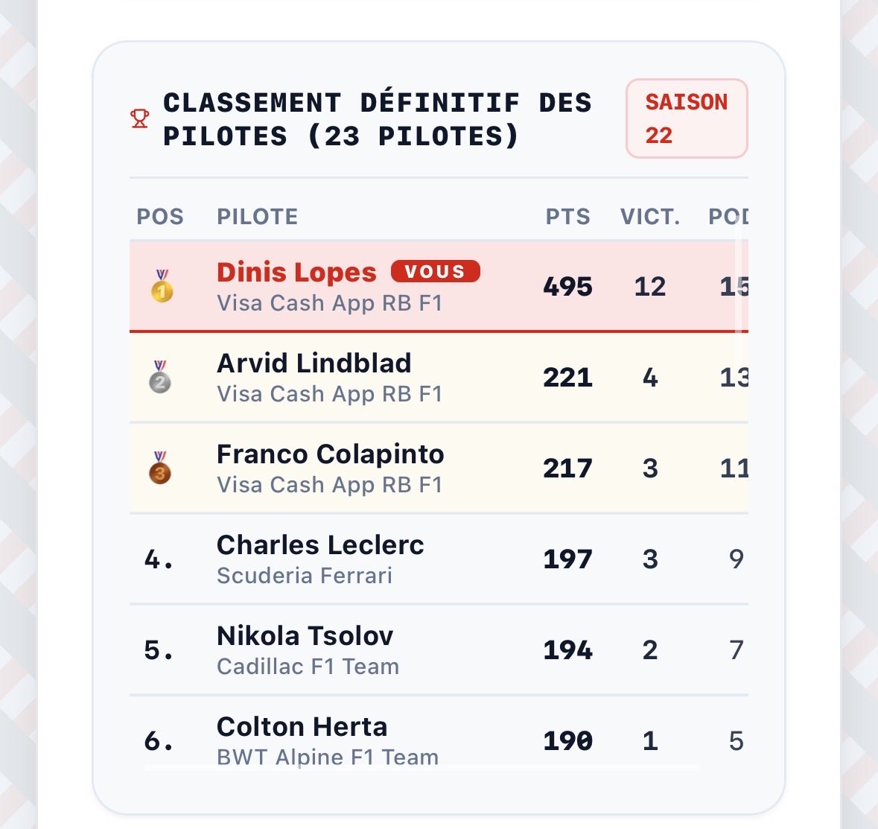This screenshot has width=878, height=829.
Task: Open the Saison 22 badge
Action: [x=687, y=118]
